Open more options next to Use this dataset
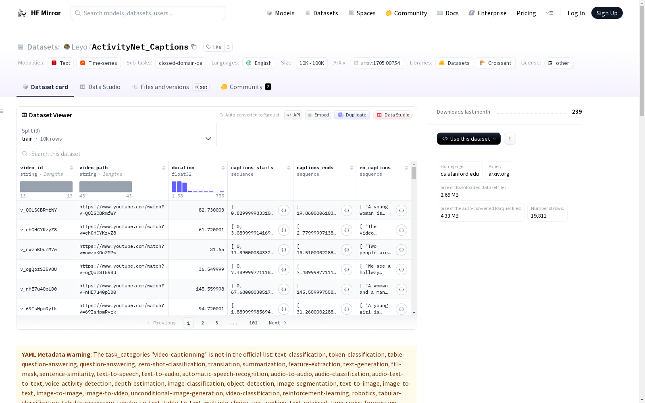The image size is (645, 403). pos(510,139)
